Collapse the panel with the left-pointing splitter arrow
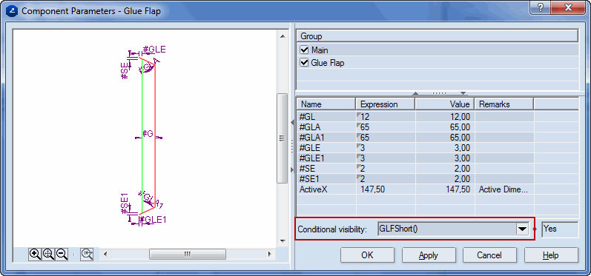Image resolution: width=591 pixels, height=276 pixels. pos(291,123)
